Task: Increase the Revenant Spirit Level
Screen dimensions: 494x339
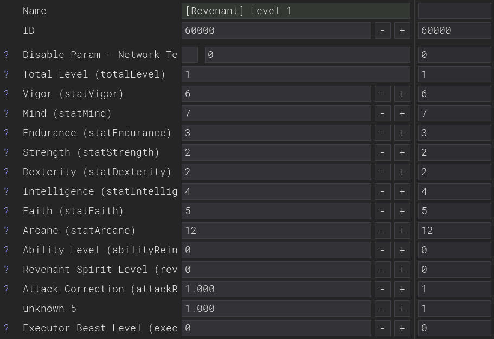Action: (x=402, y=270)
